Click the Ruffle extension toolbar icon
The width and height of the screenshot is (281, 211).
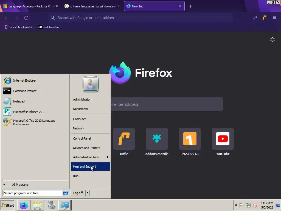click(264, 18)
